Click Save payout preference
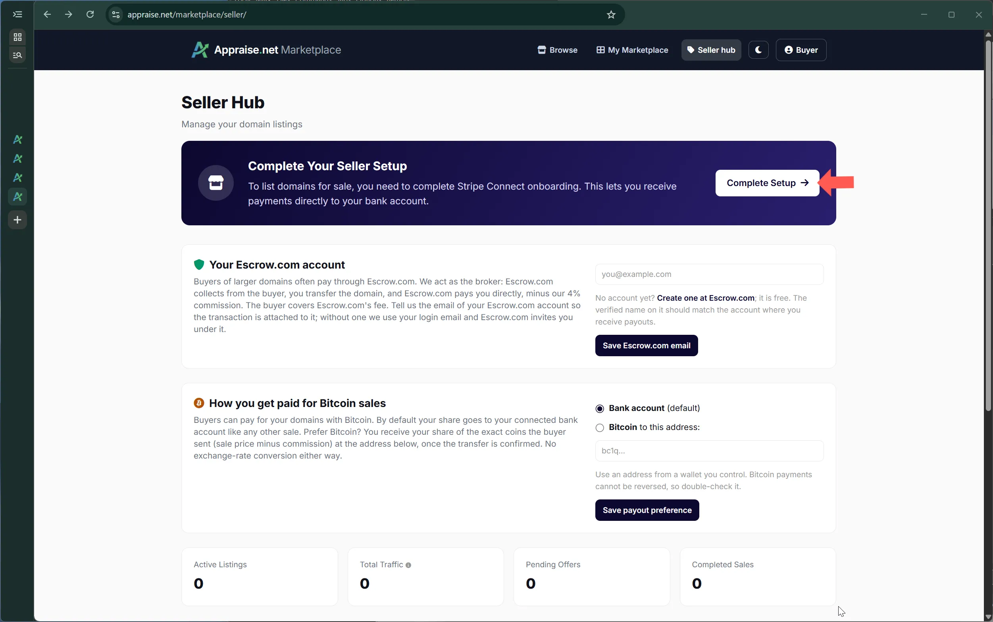The width and height of the screenshot is (993, 622). (647, 510)
